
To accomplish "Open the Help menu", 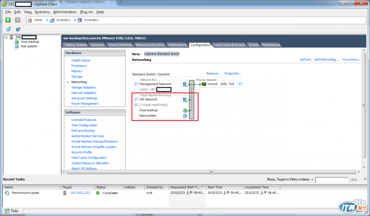I will 100,12.
